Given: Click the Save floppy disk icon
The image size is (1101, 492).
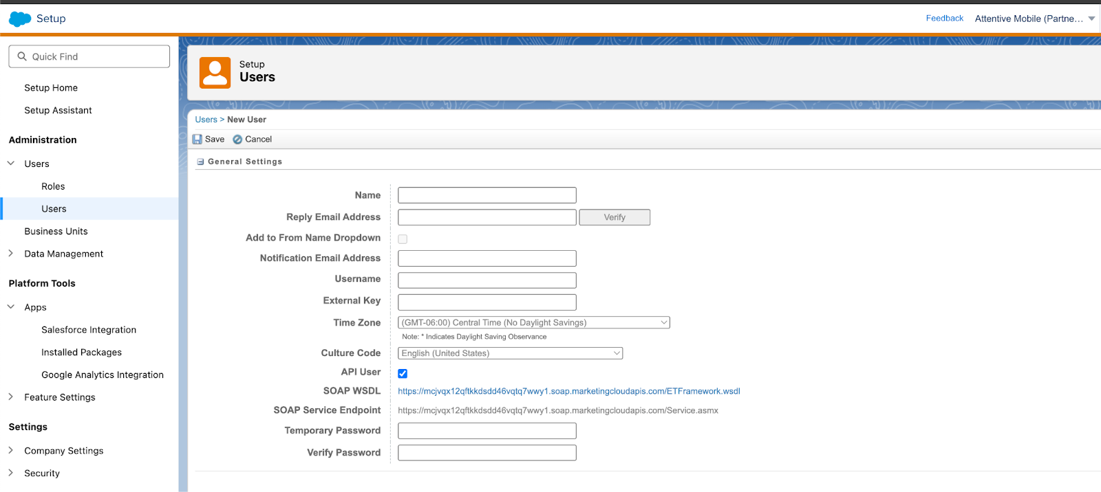Looking at the screenshot, I should click(x=197, y=139).
